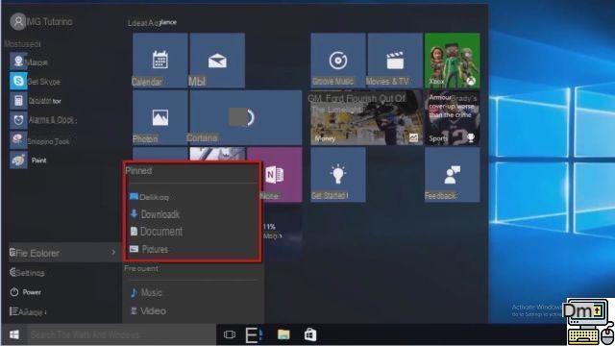Screen dimensions: 615x346
Task: Open Alarms & Clock from the most used list
Action: (x=43, y=120)
